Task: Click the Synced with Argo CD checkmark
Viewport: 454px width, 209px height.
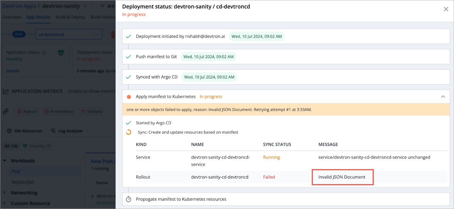Action: 128,77
